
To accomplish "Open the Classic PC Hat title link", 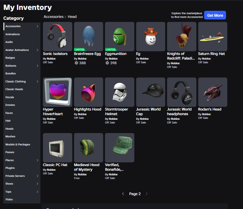I will click(55, 165).
